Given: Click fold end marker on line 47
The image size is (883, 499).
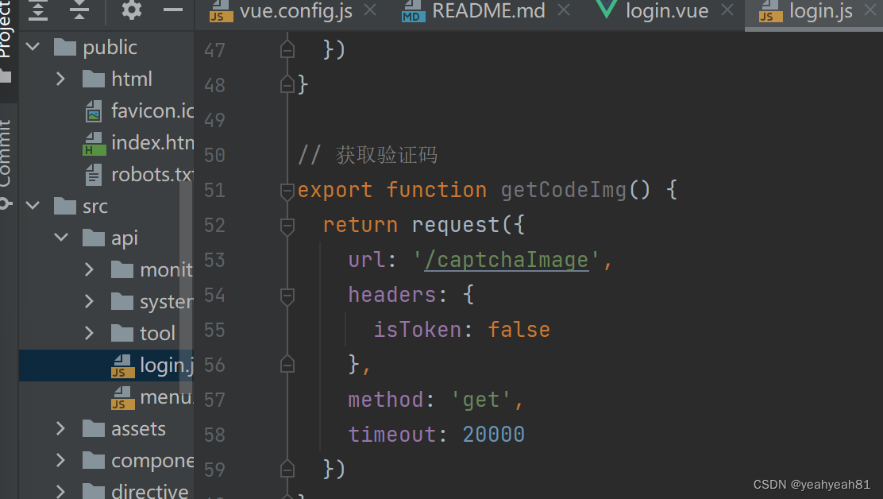Looking at the screenshot, I should pyautogui.click(x=287, y=49).
